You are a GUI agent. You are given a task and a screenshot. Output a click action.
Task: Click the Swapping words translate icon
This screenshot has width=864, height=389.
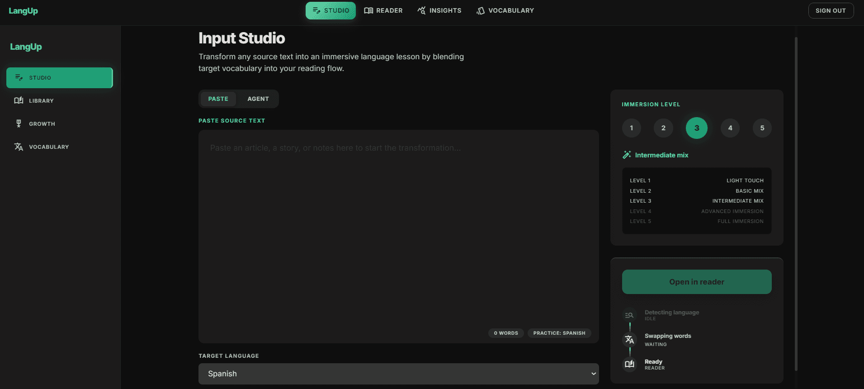click(x=629, y=340)
